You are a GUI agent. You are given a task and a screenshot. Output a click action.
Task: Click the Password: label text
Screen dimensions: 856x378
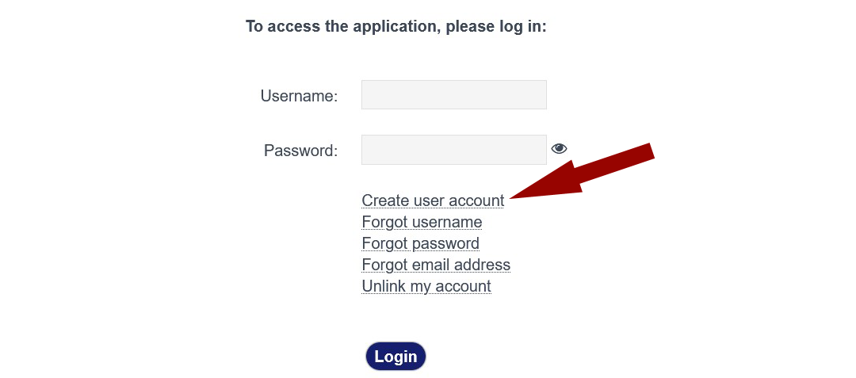point(300,151)
